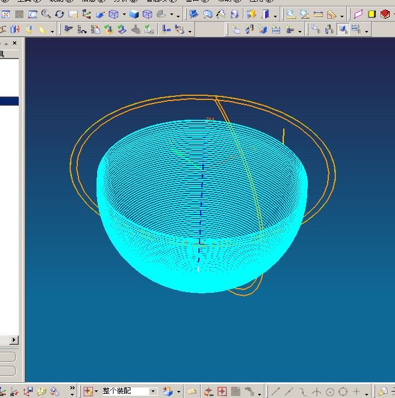Toggle the arc center snap icon

[329, 392]
